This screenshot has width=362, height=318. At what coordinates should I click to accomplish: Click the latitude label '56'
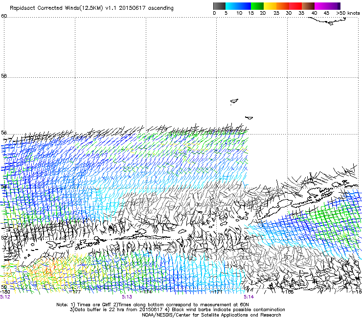[x=4, y=133]
